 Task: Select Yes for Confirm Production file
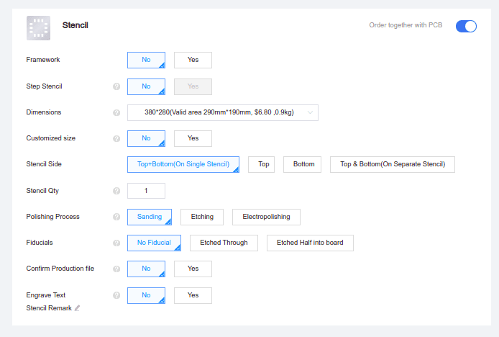coord(193,269)
